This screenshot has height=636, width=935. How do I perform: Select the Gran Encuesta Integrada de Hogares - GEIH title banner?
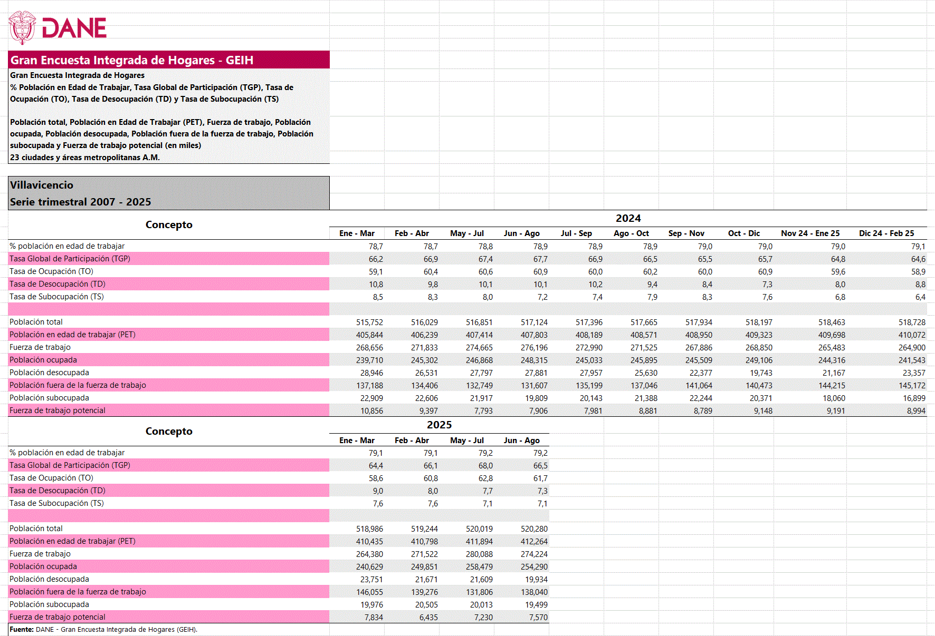pos(168,60)
